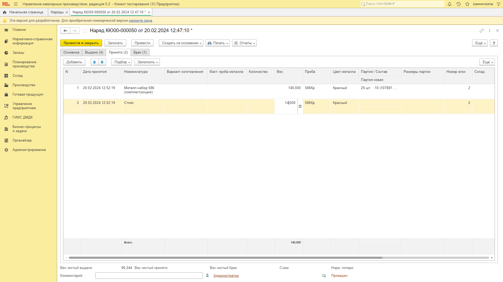Sort by the Номенклатура column header

click(x=143, y=76)
